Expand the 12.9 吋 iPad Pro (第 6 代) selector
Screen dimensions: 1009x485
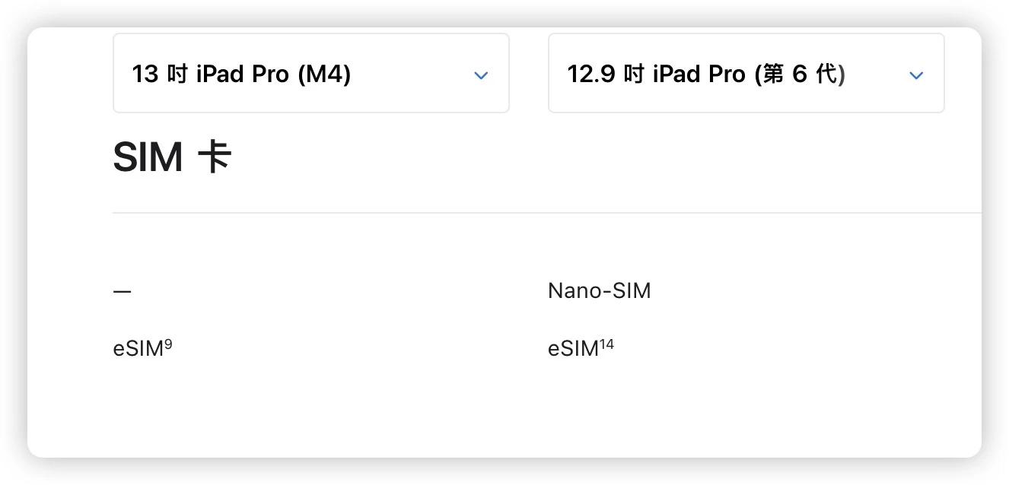point(746,72)
